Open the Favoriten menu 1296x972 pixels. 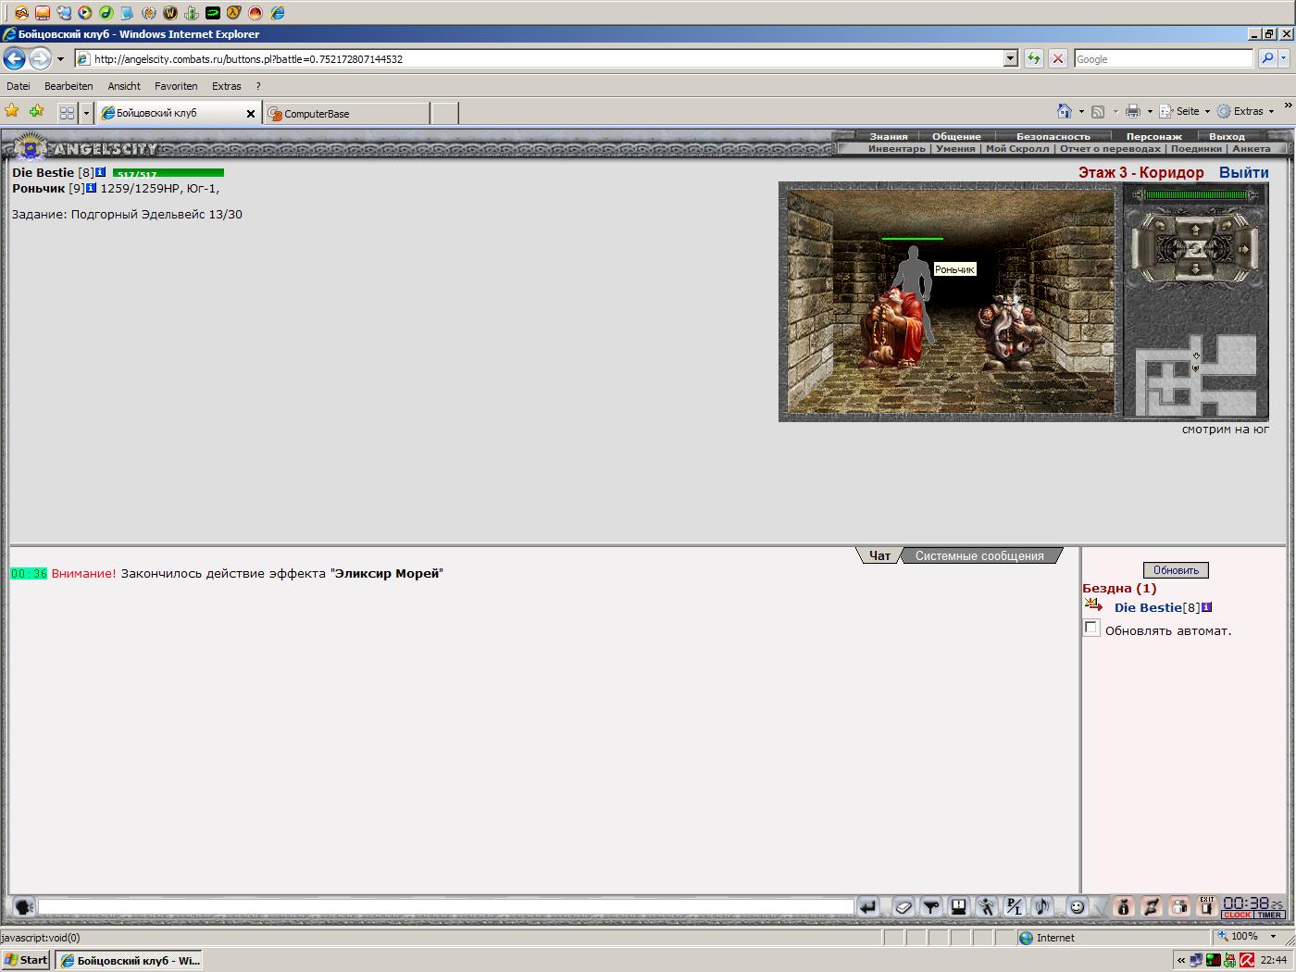point(176,86)
